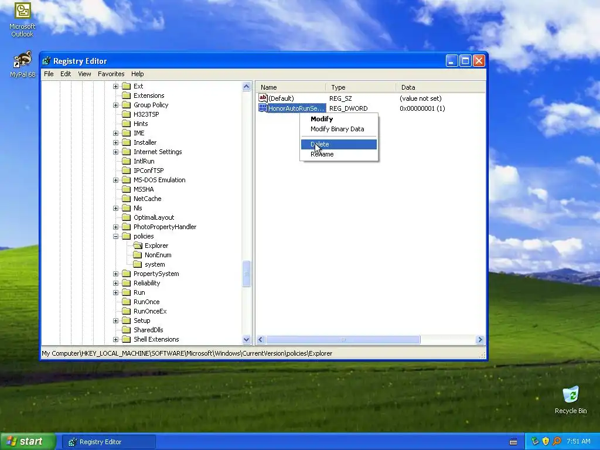This screenshot has height=450, width=600.
Task: Click the SharedDlls folder icon
Action: (x=127, y=330)
